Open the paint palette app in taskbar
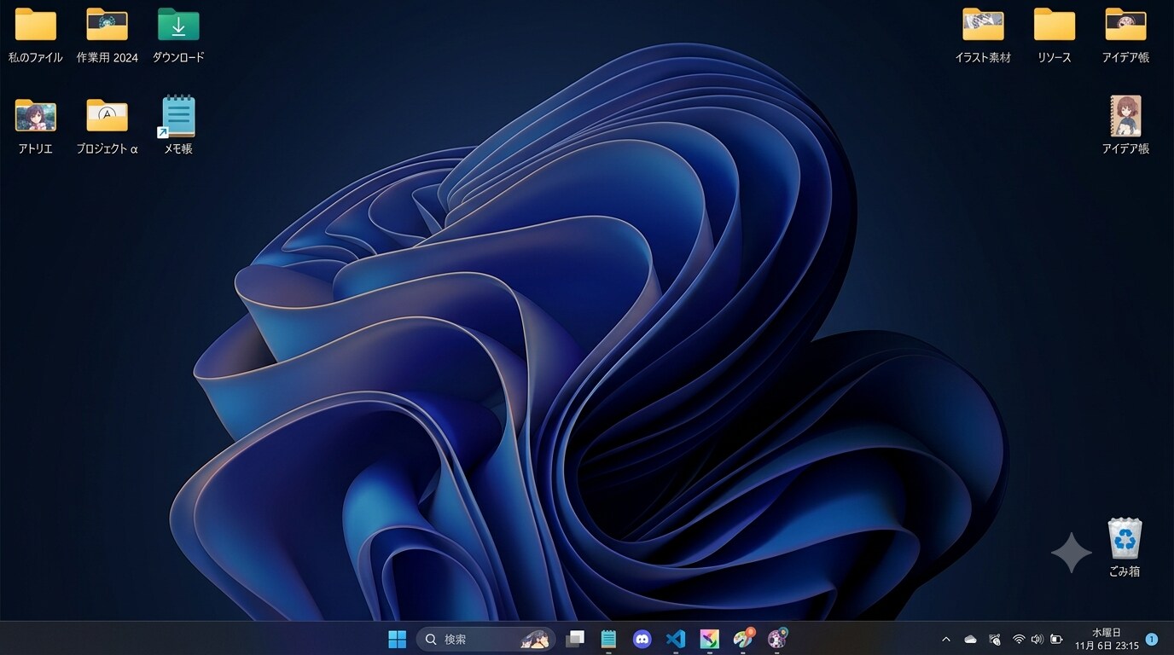1174x655 pixels. coord(744,638)
